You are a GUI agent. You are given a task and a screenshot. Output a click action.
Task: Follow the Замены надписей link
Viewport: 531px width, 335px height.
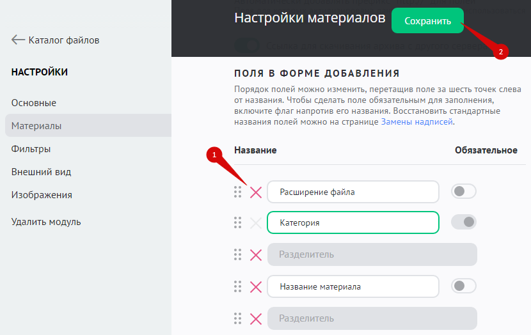417,121
